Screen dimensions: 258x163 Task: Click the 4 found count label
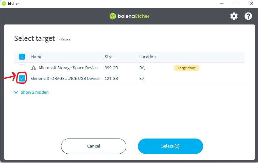(65, 40)
